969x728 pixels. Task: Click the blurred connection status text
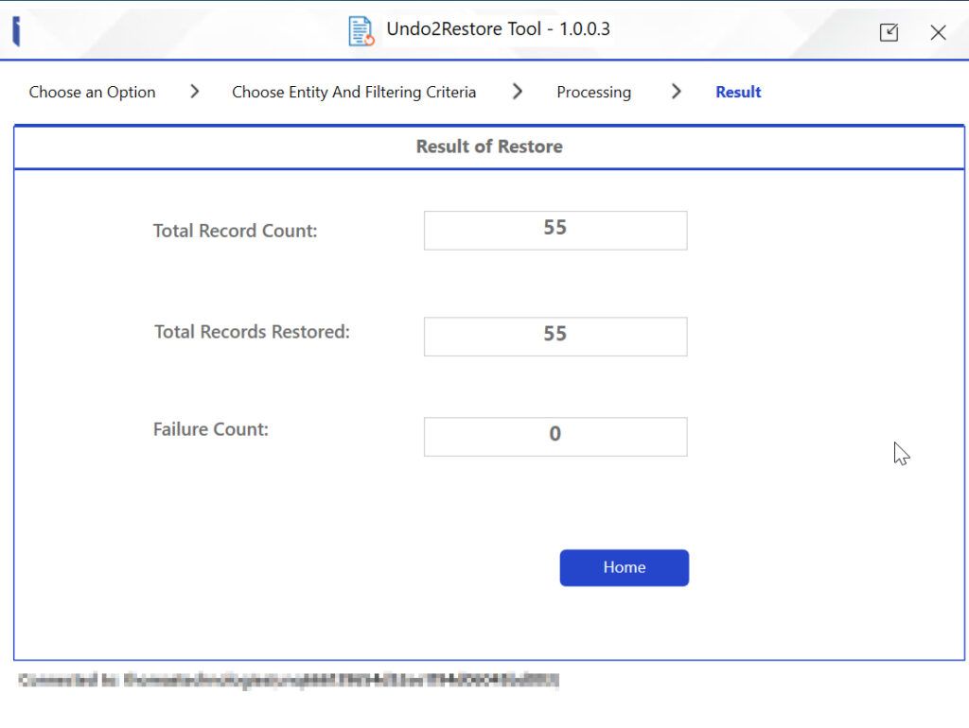click(289, 680)
